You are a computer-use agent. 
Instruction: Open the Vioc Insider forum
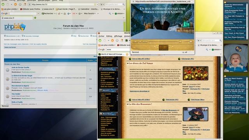16,94
